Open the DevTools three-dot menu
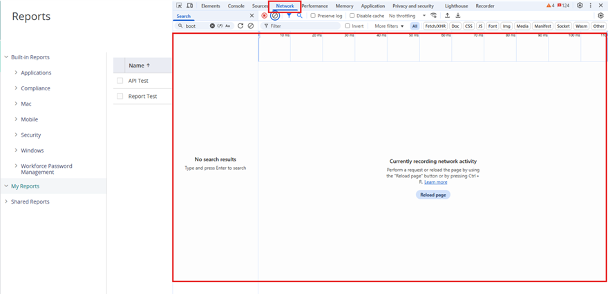The width and height of the screenshot is (608, 294). click(591, 6)
